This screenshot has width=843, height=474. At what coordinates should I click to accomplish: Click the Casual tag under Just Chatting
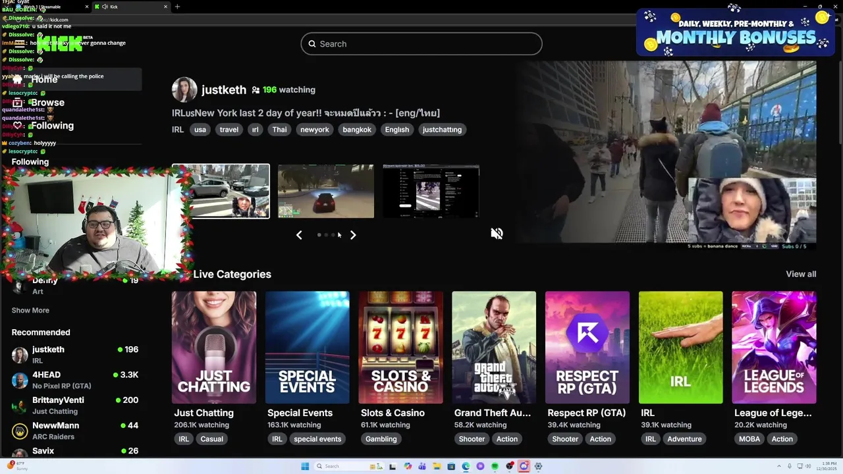coord(212,439)
